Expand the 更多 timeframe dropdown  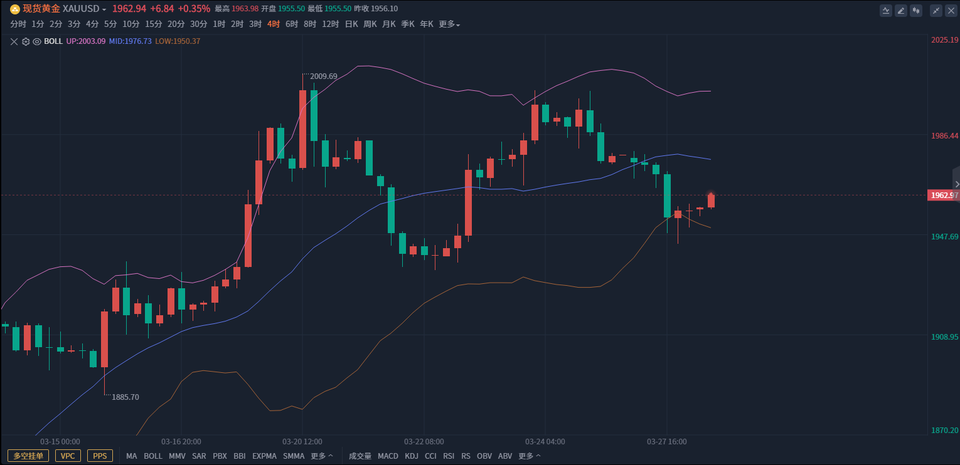coord(449,24)
